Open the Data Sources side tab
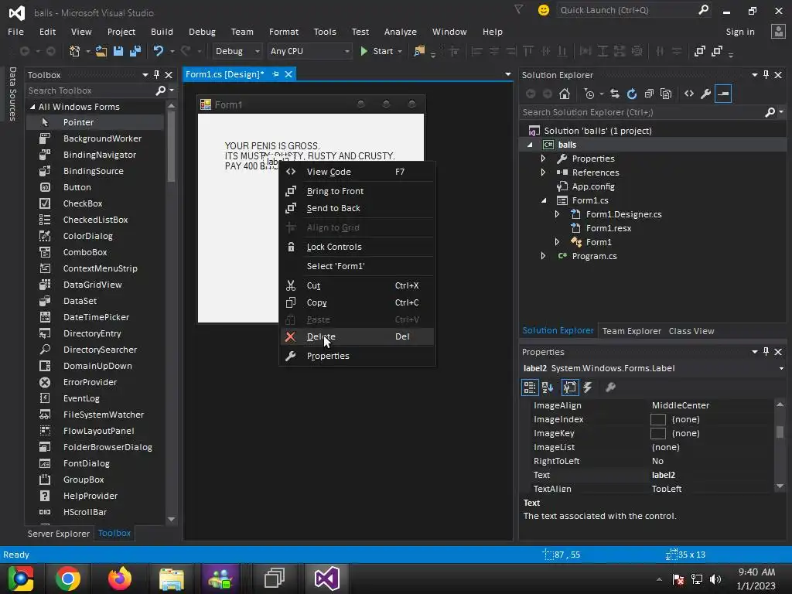The width and height of the screenshot is (792, 594). tap(12, 94)
